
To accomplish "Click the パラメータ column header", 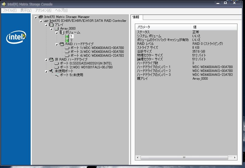I will (163, 27).
